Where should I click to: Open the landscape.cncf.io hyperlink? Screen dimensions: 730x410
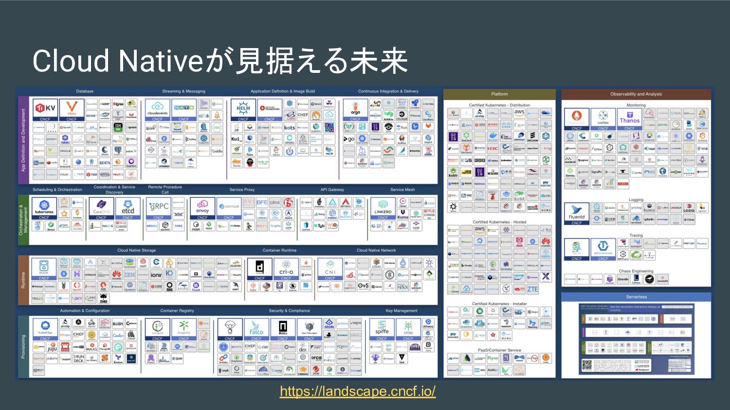358,391
